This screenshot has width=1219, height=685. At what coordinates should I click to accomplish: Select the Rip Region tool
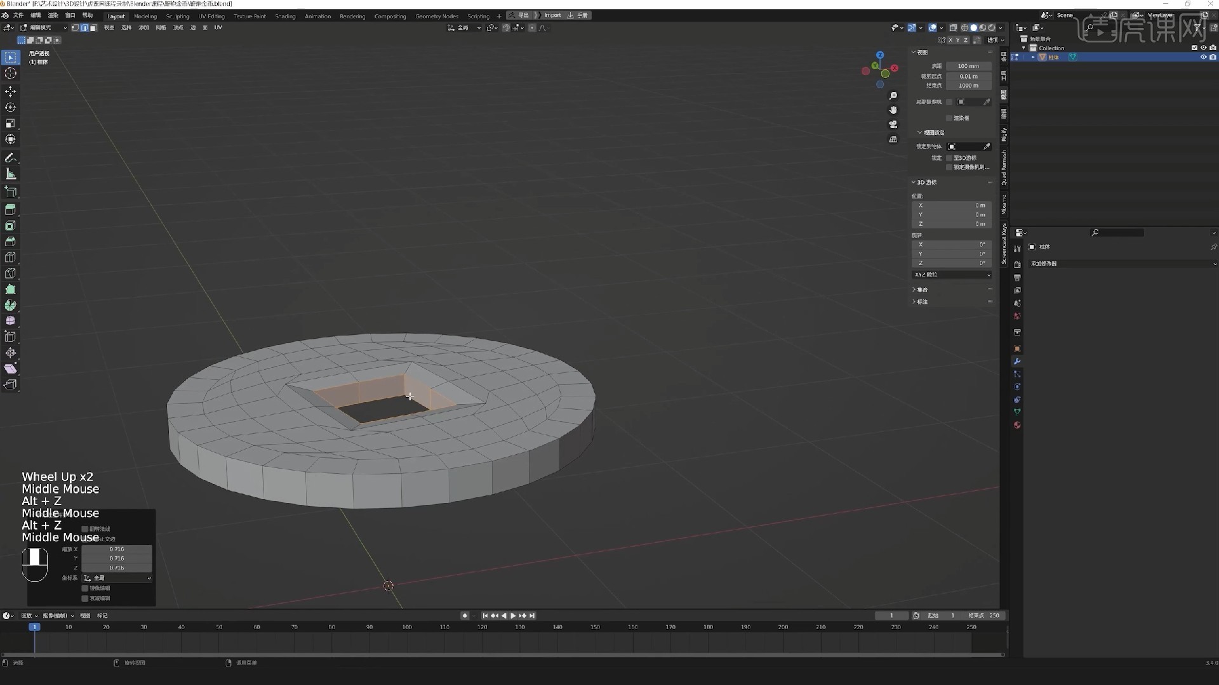10,384
